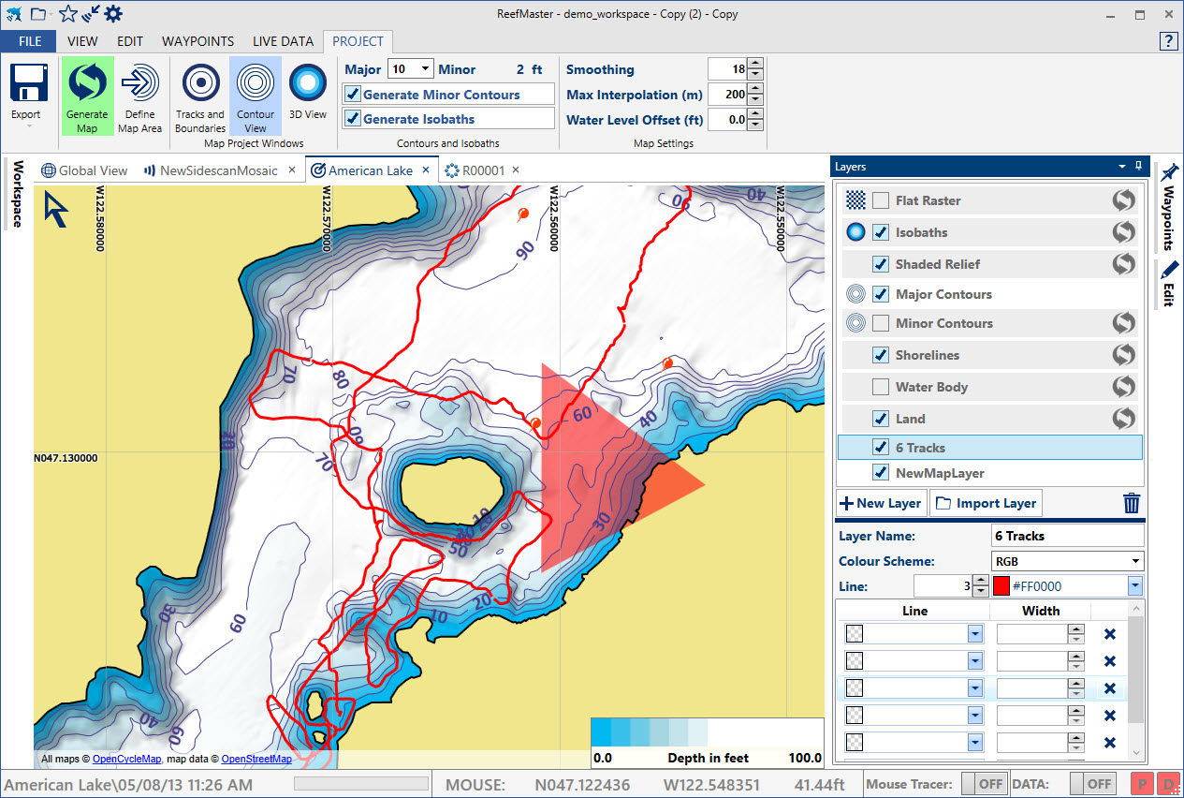Click the Layer Name input field
The image size is (1184, 798).
coord(1067,536)
